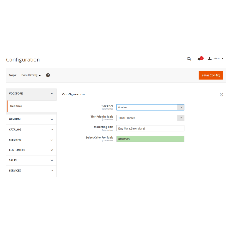Click the admin user avatar icon
Viewport: 230px width, 230px height.
[x=210, y=59]
